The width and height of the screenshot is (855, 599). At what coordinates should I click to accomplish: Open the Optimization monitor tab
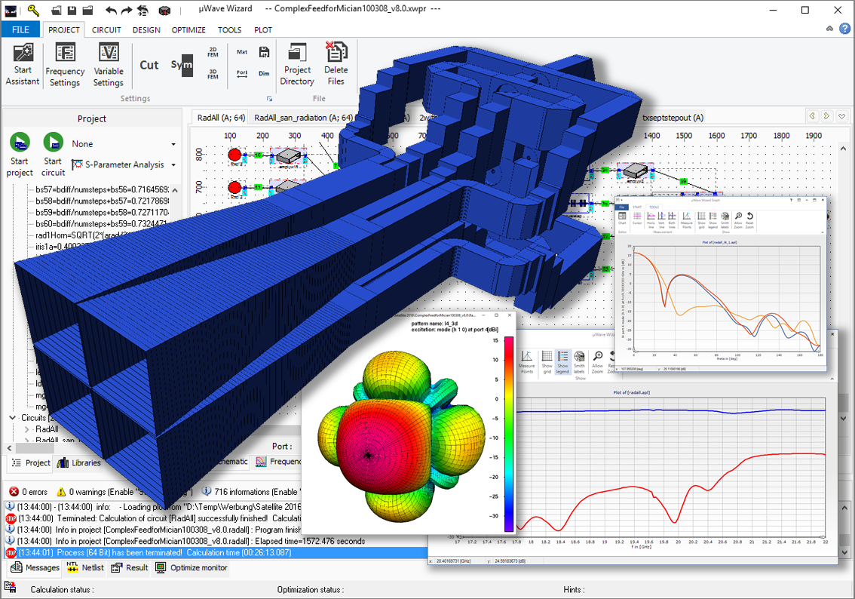192,568
